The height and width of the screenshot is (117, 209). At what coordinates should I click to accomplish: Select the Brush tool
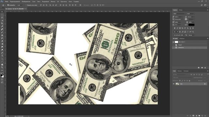pos(2,32)
